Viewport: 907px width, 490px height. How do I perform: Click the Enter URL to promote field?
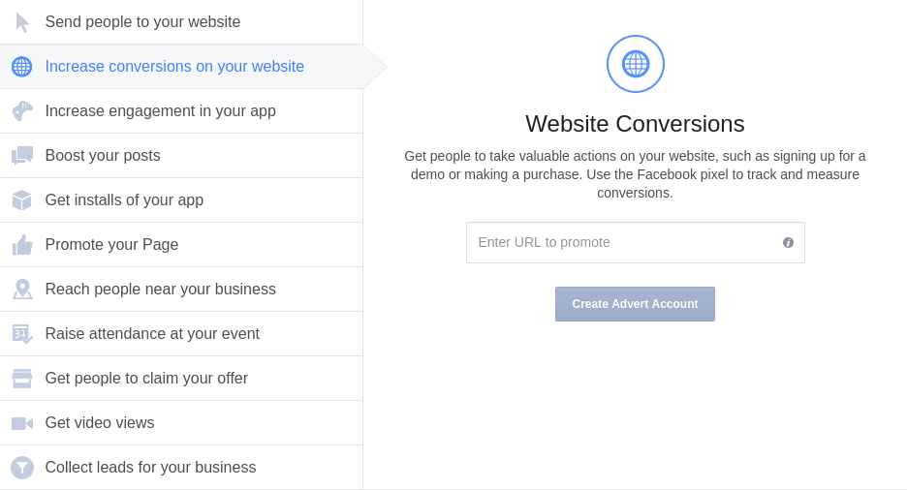(620, 243)
